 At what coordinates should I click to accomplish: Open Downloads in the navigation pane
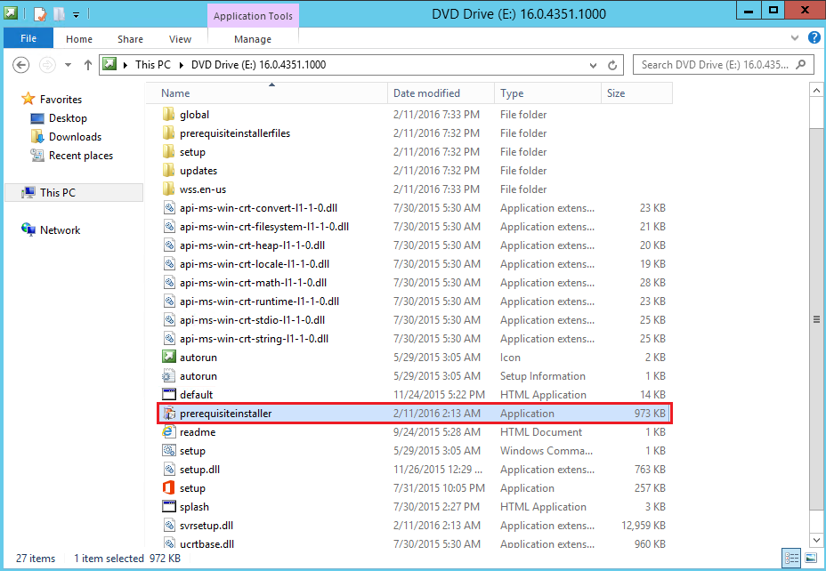click(75, 137)
